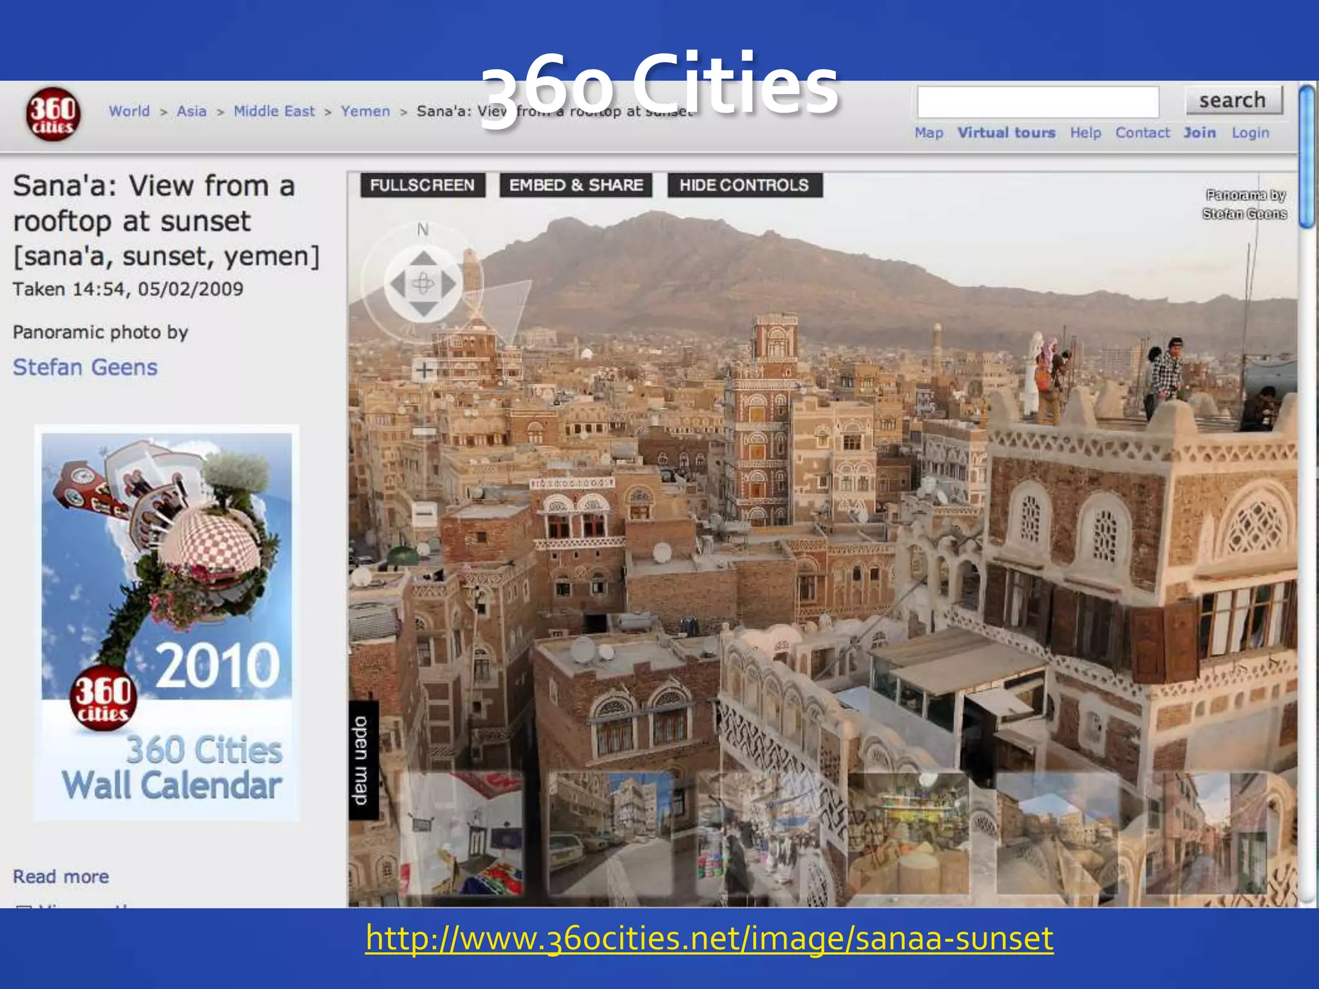Click the Join link
This screenshot has width=1319, height=989.
click(1200, 133)
